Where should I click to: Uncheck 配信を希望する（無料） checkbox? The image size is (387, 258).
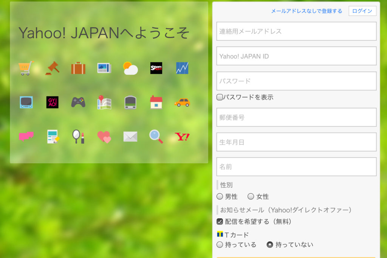220,221
